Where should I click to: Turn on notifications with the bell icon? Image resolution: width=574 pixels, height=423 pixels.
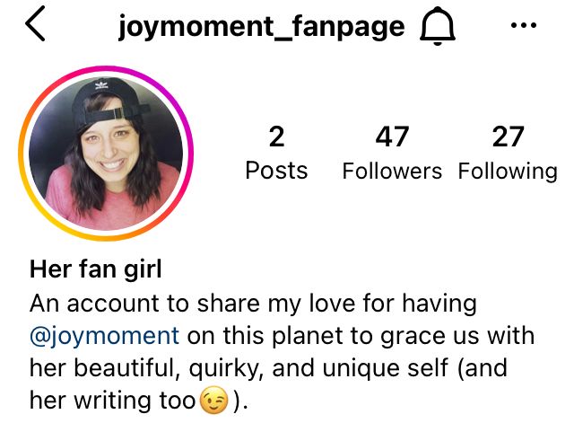pos(438,26)
